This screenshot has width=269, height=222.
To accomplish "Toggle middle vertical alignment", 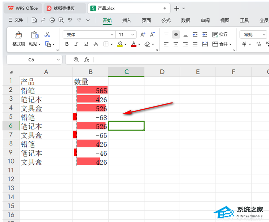I will coord(176,35).
